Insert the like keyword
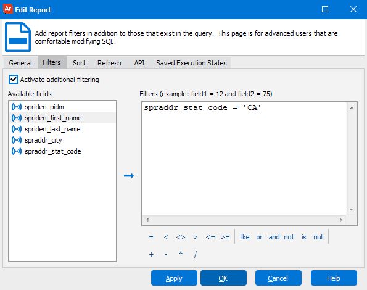The image size is (367, 290). pyautogui.click(x=245, y=237)
